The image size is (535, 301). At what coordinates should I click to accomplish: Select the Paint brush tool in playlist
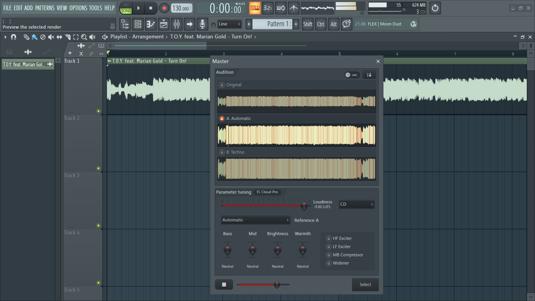(x=34, y=37)
